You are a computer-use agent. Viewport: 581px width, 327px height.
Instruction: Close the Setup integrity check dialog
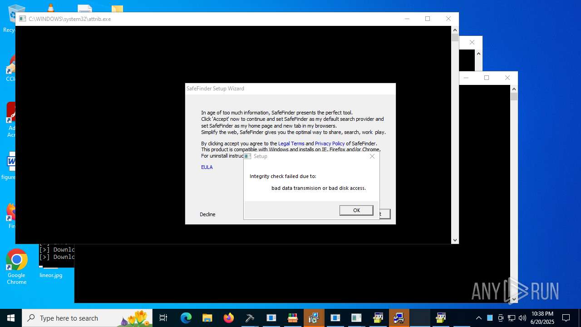click(x=372, y=156)
